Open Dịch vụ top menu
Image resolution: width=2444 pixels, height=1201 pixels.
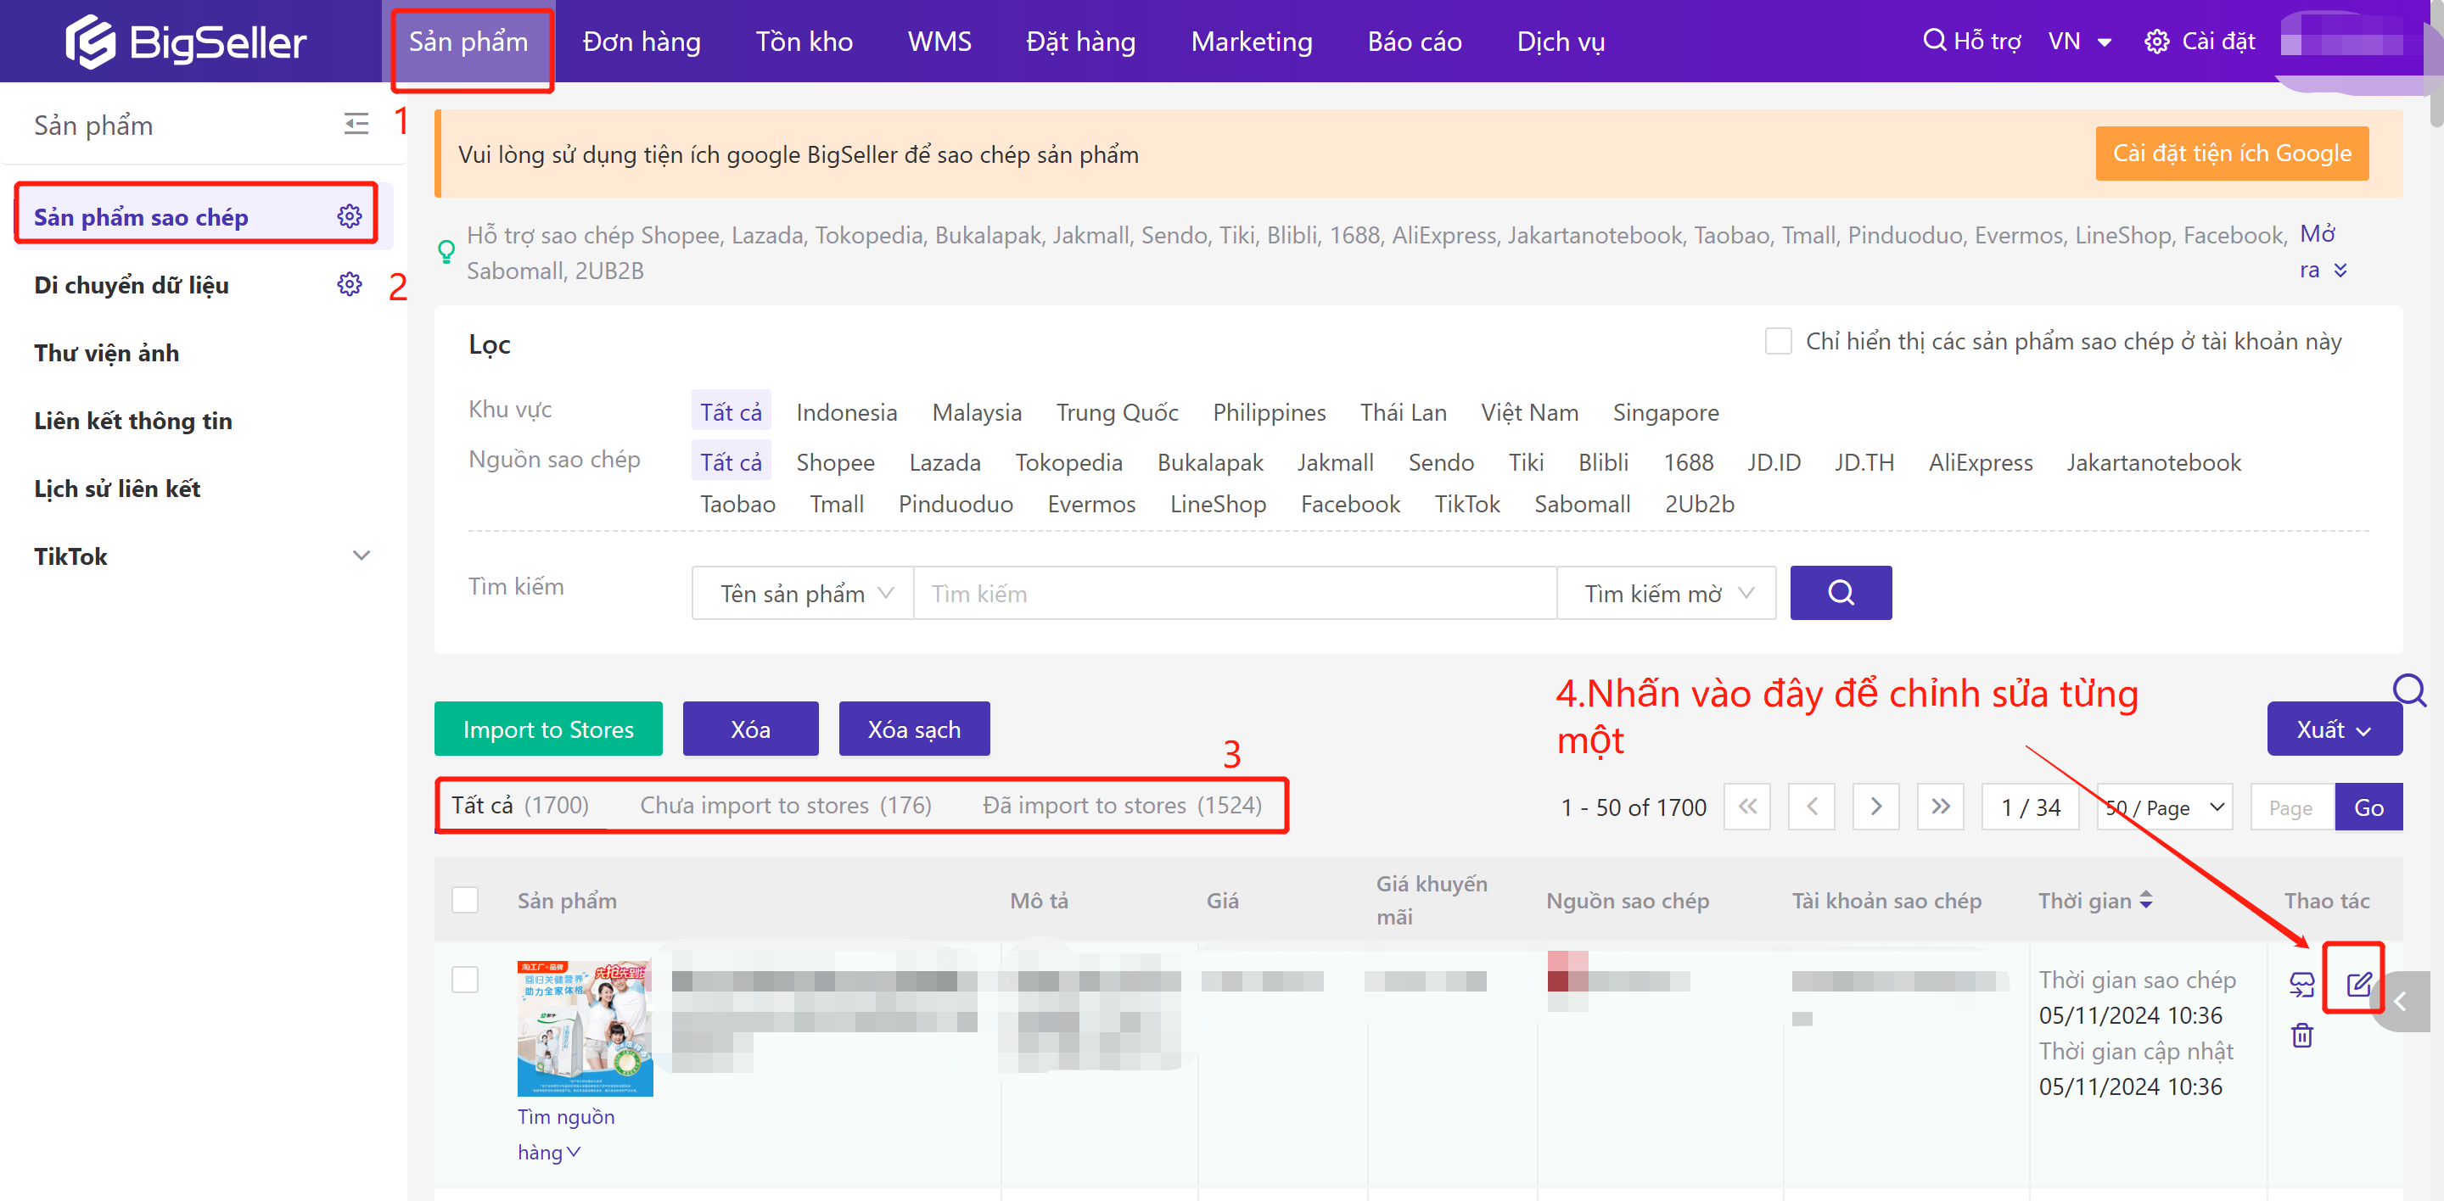1560,42
